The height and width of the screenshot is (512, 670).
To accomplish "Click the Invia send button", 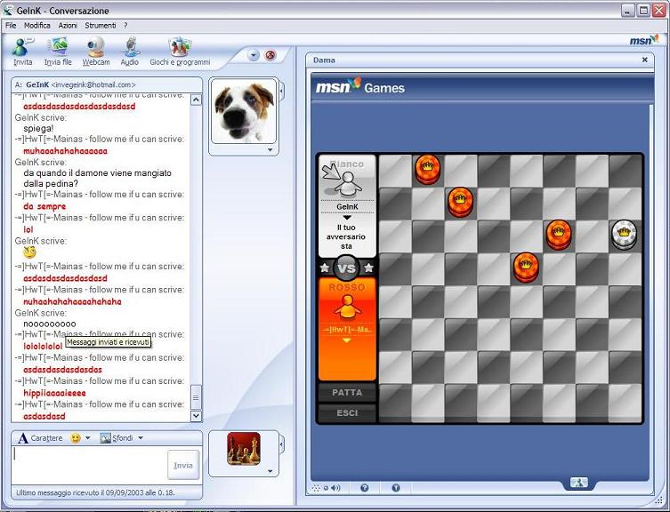I will click(183, 465).
